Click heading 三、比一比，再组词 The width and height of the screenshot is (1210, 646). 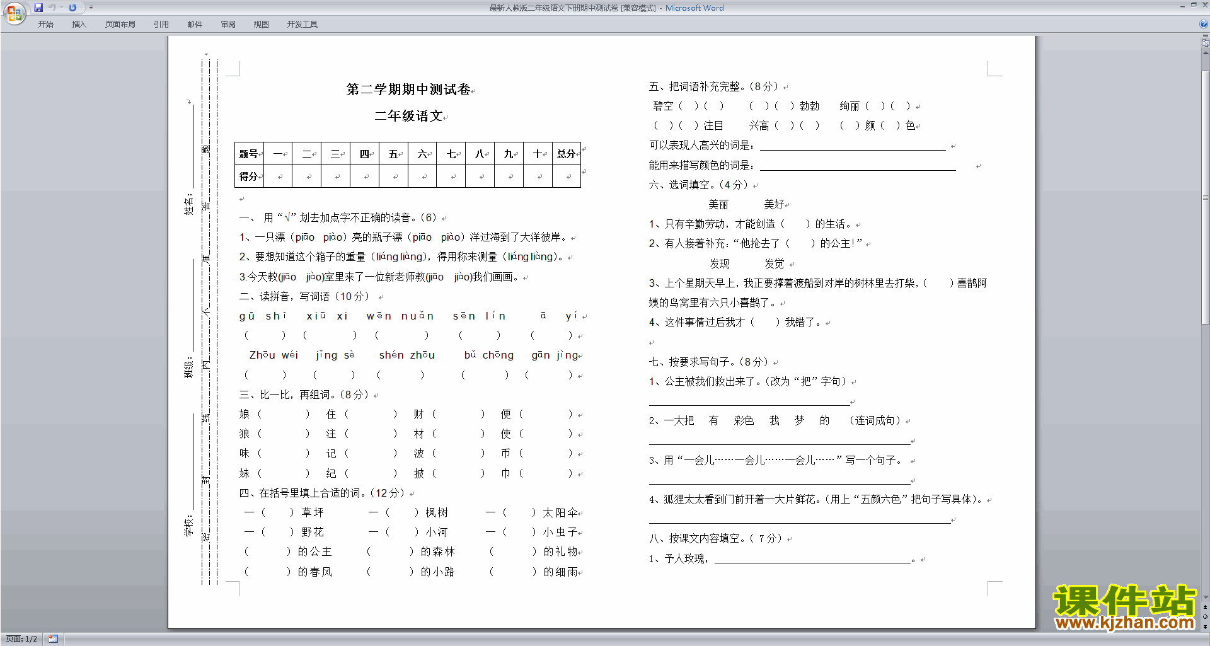[x=304, y=395]
